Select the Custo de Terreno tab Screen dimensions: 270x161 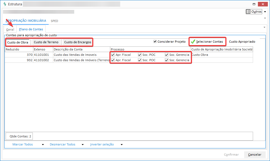point(46,42)
